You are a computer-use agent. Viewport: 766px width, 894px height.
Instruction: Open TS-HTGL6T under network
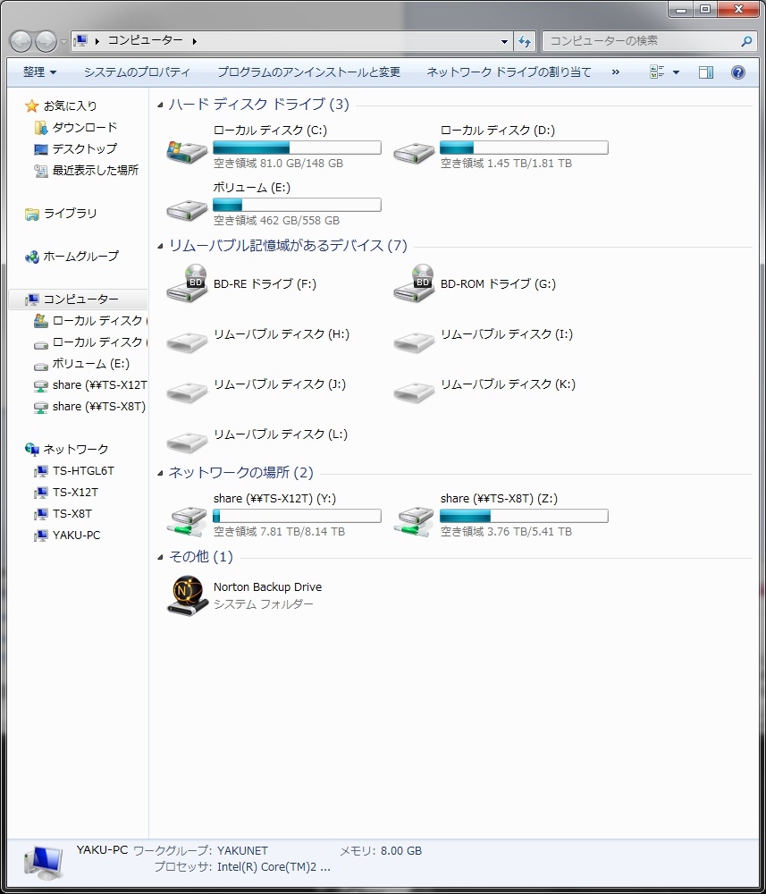(83, 471)
